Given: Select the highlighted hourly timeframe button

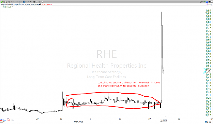Looking at the screenshot, I should tap(24, 2).
